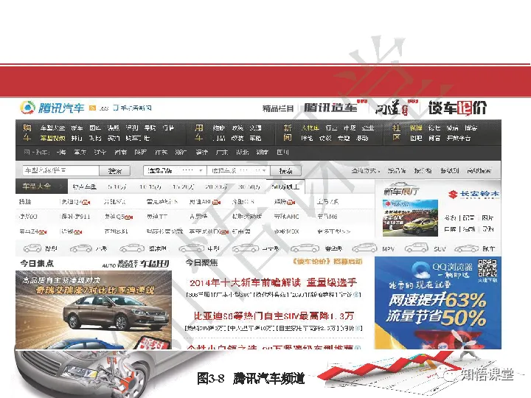Image resolution: width=531 pixels, height=398 pixels.
Task: Click the Tencent Auto logo
Action: click(x=52, y=108)
